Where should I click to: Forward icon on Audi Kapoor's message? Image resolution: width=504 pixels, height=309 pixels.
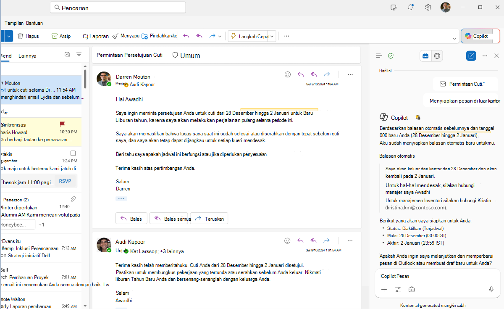[326, 241]
